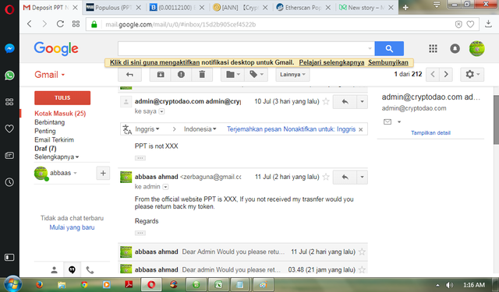Click Terjemahkan pesan link
The image size is (499, 292).
point(254,129)
